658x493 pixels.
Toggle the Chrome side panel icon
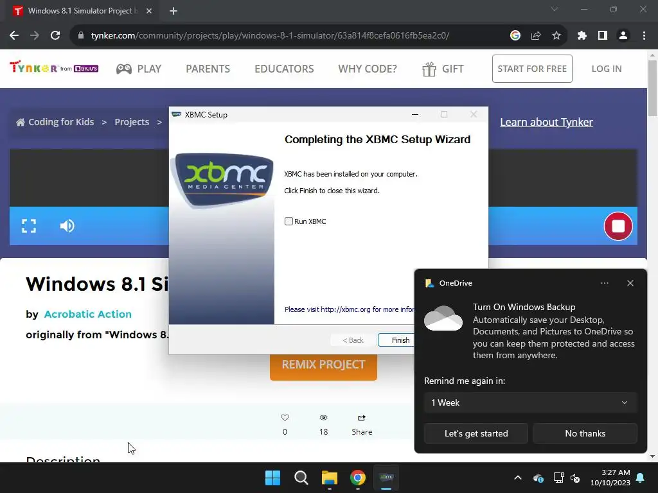(602, 36)
